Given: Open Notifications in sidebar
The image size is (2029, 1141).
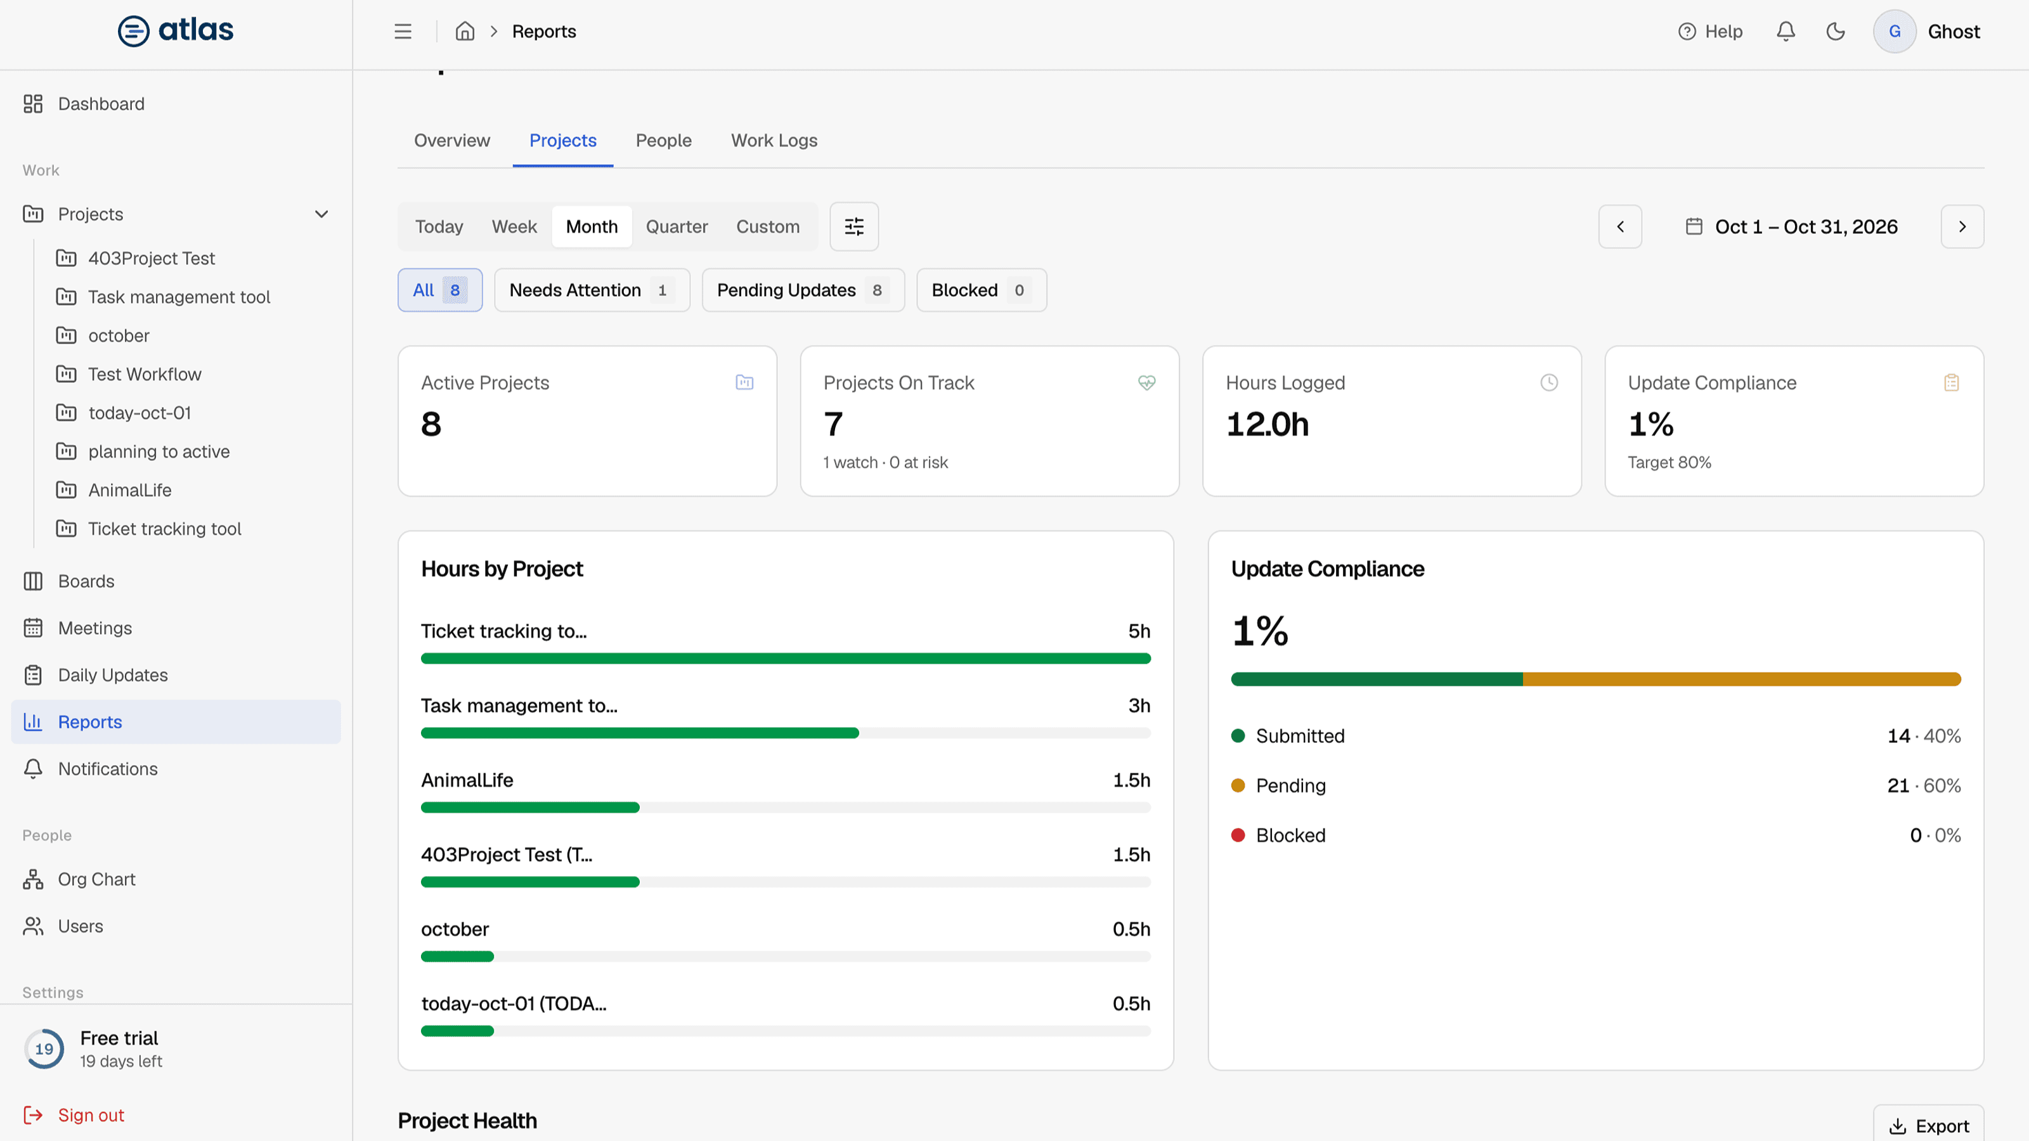Looking at the screenshot, I should click(176, 768).
